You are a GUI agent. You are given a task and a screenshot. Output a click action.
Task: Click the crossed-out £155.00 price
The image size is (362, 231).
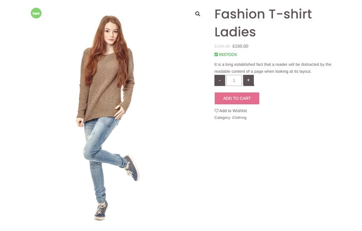pos(222,46)
